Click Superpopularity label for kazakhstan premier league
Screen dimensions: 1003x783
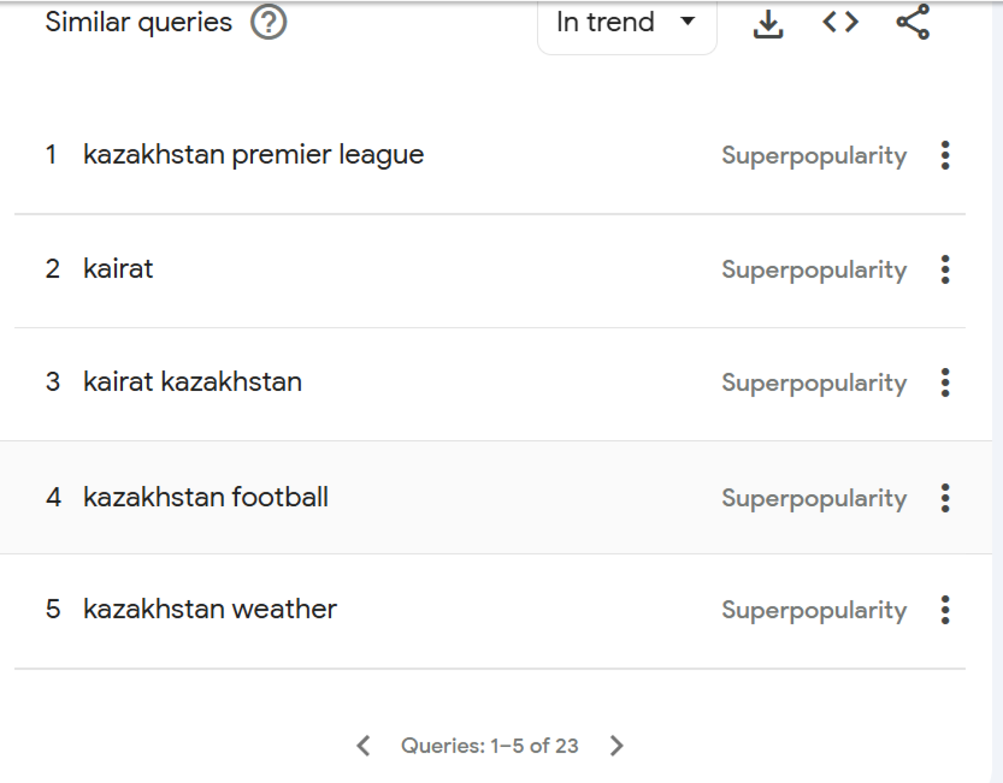[x=814, y=156]
